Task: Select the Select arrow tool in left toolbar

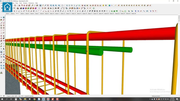Action: [1, 18]
